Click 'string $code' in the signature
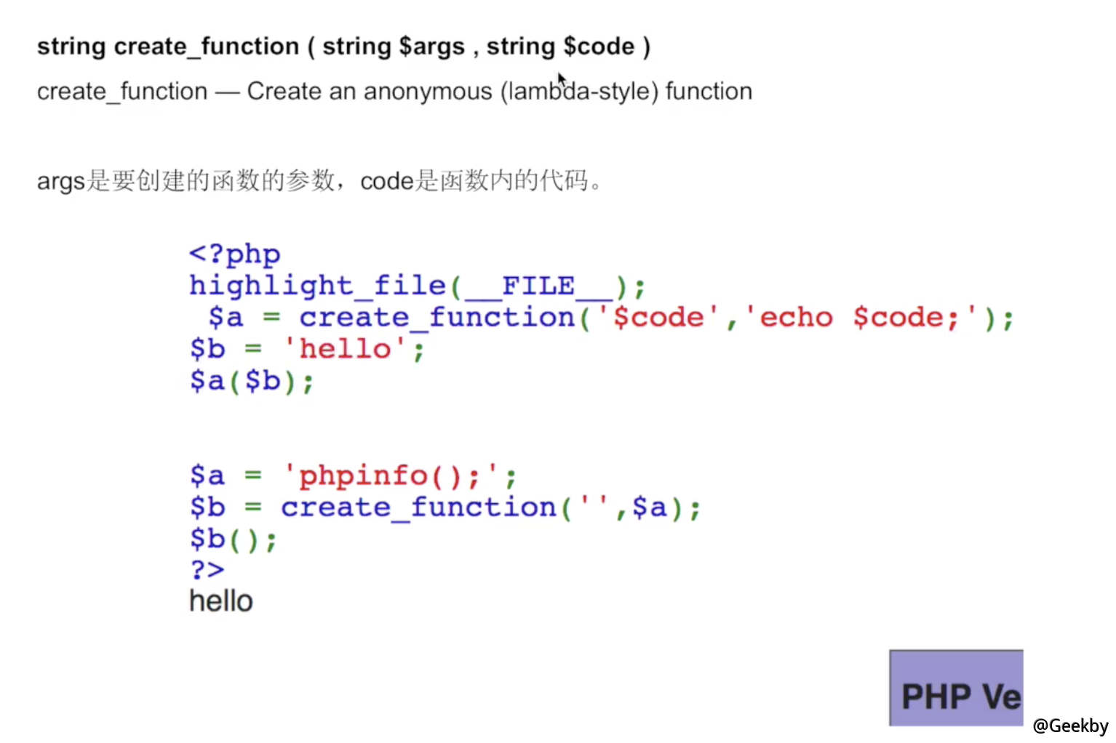 [561, 47]
